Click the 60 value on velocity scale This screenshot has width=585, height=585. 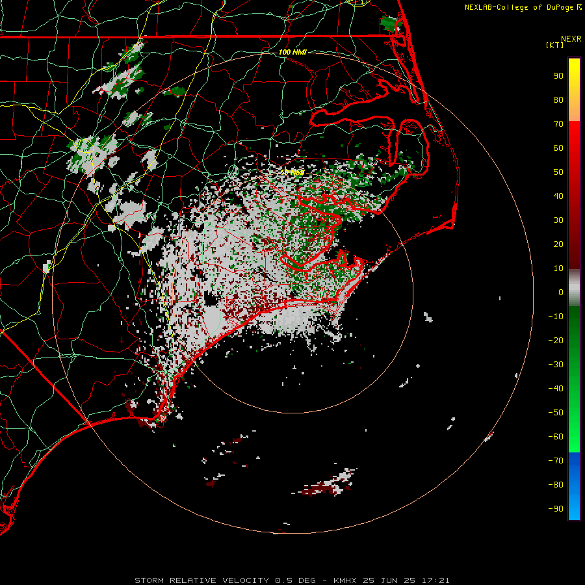pos(558,148)
